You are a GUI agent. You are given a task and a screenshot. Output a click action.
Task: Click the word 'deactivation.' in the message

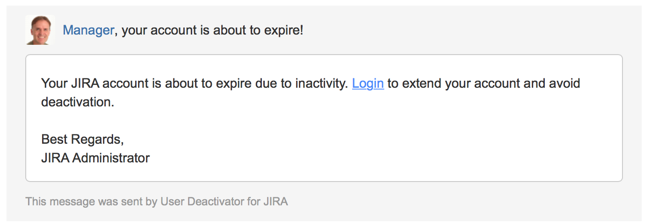[78, 102]
